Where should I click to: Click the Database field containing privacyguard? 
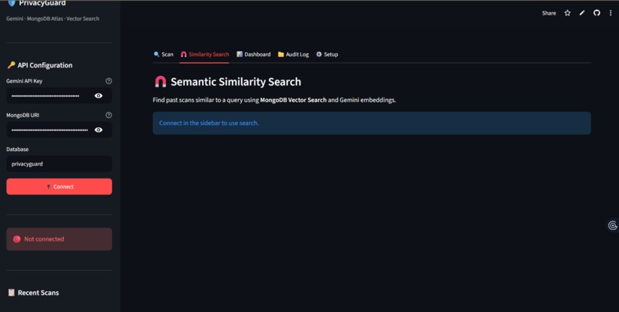[59, 164]
